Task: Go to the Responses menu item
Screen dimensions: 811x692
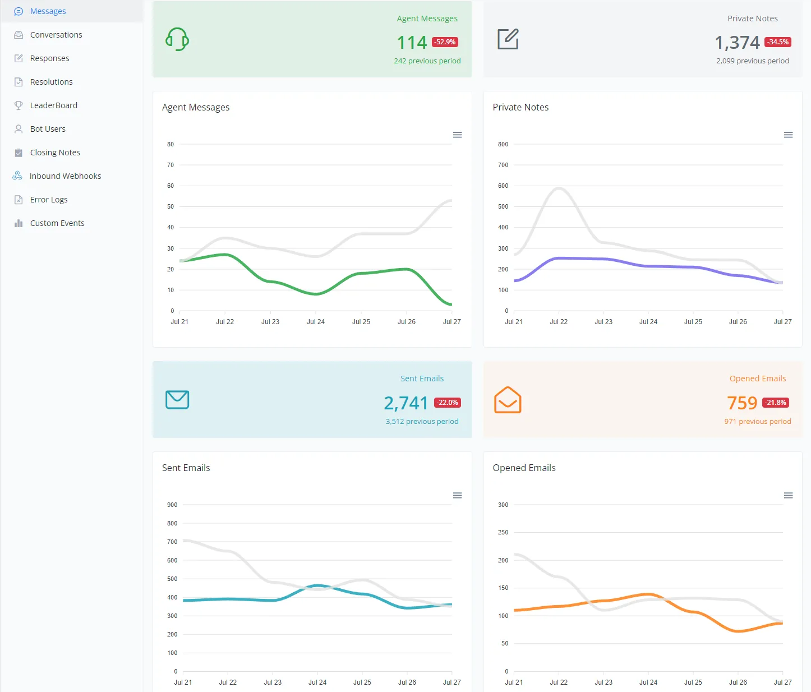Action: 50,58
